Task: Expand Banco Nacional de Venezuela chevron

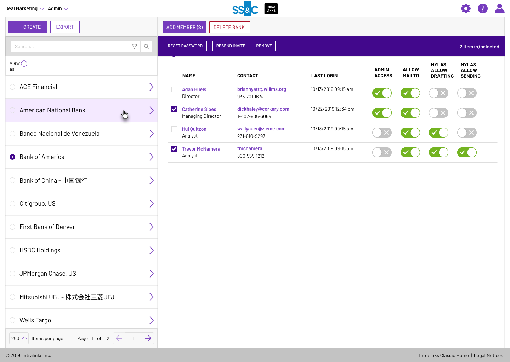Action: (152, 134)
